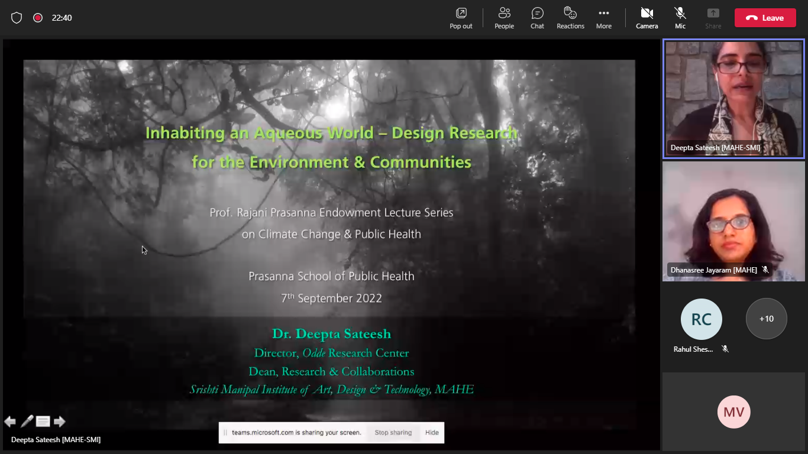Viewport: 808px width, 454px height.
Task: Leave the meeting
Action: tap(766, 18)
